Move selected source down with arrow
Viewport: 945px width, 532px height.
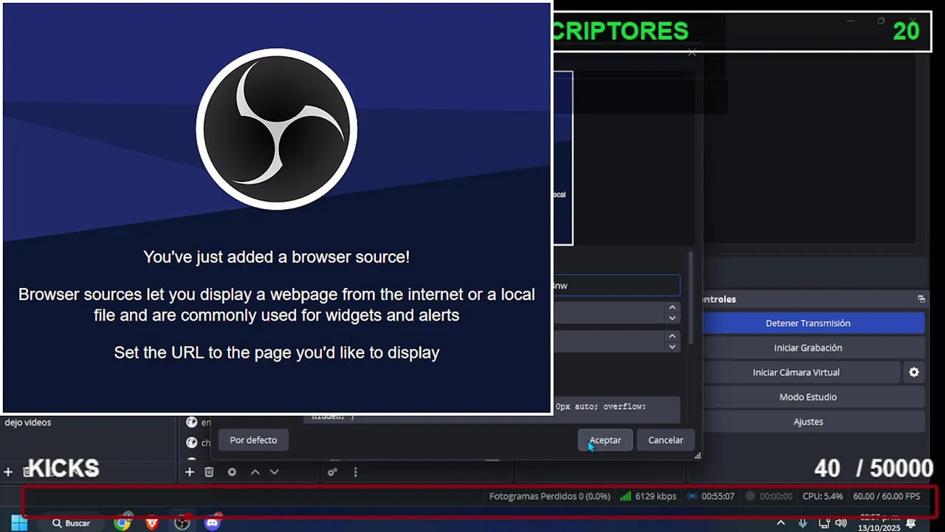pyautogui.click(x=274, y=472)
